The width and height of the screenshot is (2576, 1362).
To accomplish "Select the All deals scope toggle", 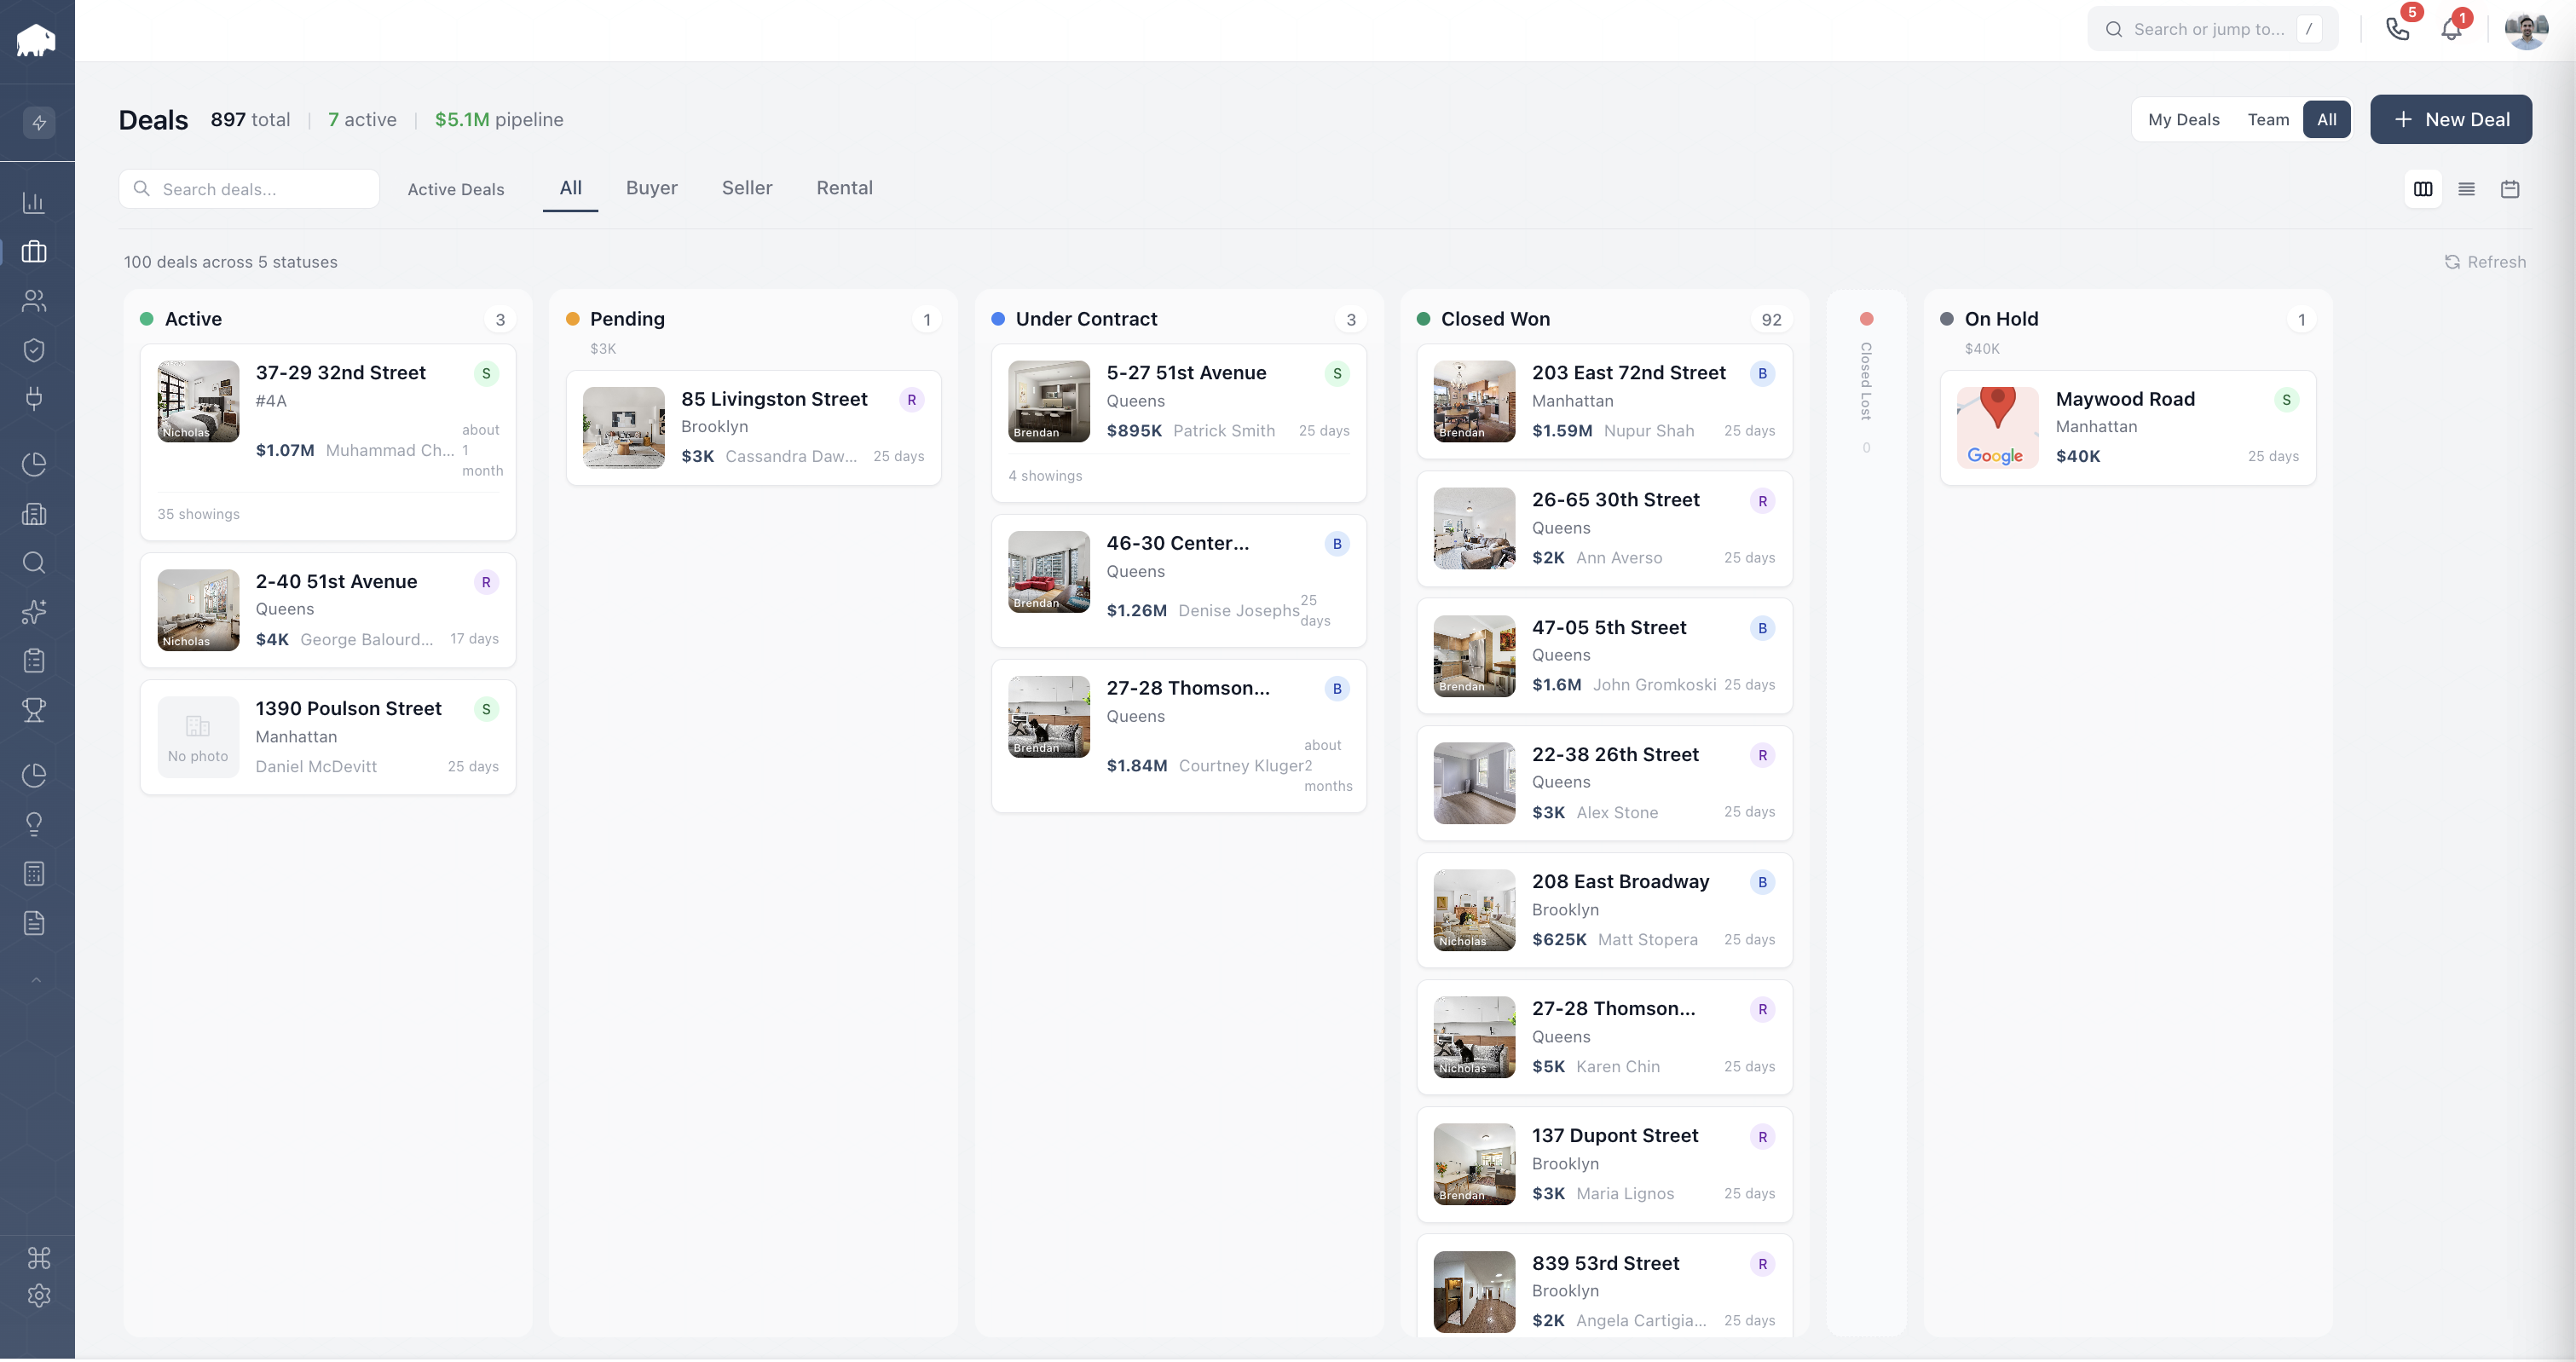I will point(2327,119).
